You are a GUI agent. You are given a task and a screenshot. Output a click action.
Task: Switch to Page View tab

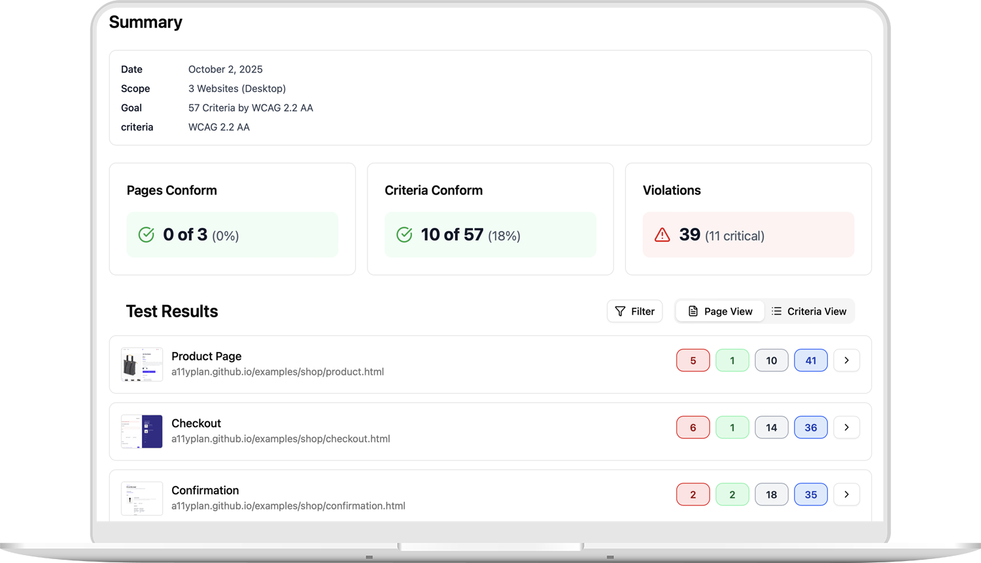click(720, 312)
